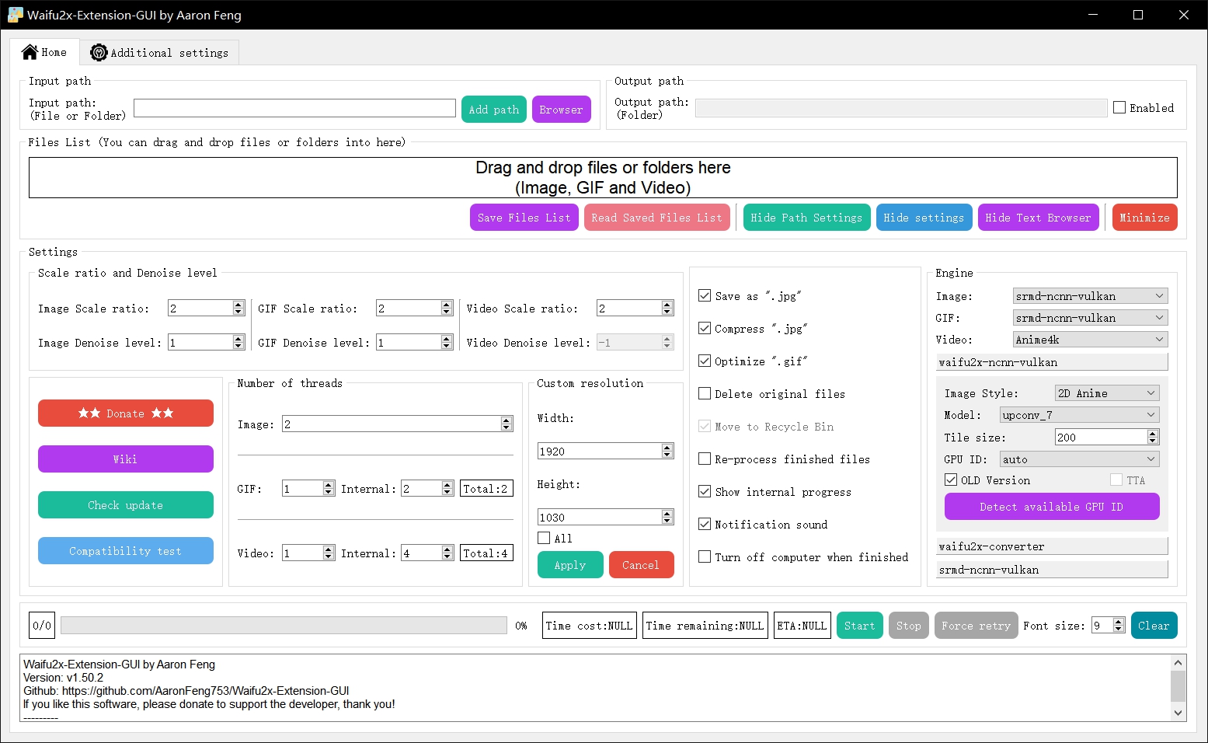Open the Image engine dropdown
The height and width of the screenshot is (743, 1208).
1090,296
